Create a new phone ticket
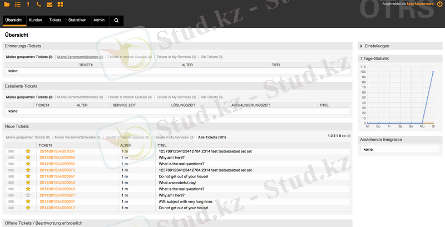This screenshot has width=445, height=227. [x=39, y=4]
